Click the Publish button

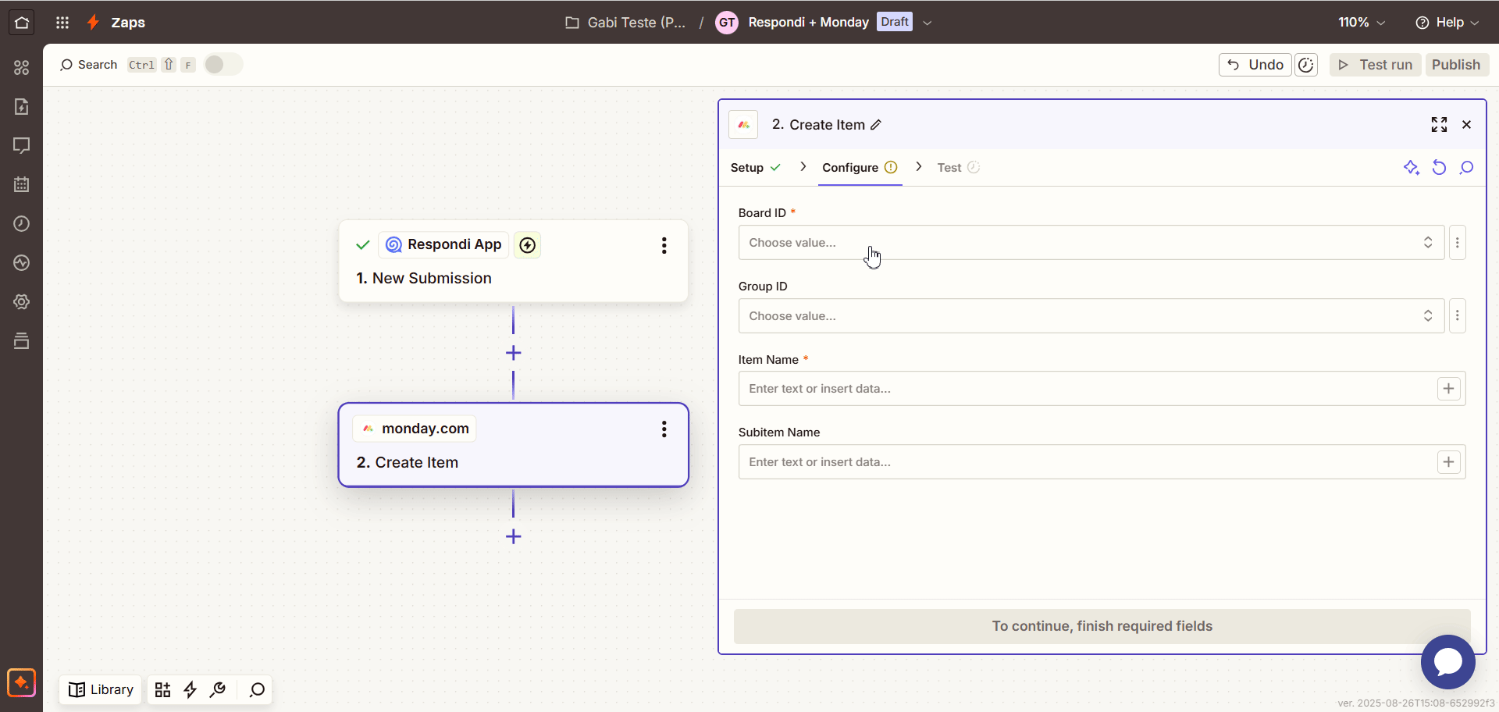(x=1456, y=65)
